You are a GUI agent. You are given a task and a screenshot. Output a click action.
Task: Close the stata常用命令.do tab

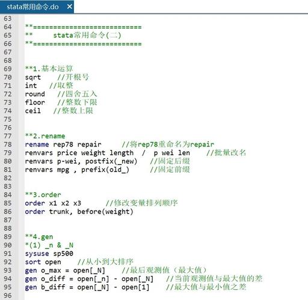click(x=70, y=7)
